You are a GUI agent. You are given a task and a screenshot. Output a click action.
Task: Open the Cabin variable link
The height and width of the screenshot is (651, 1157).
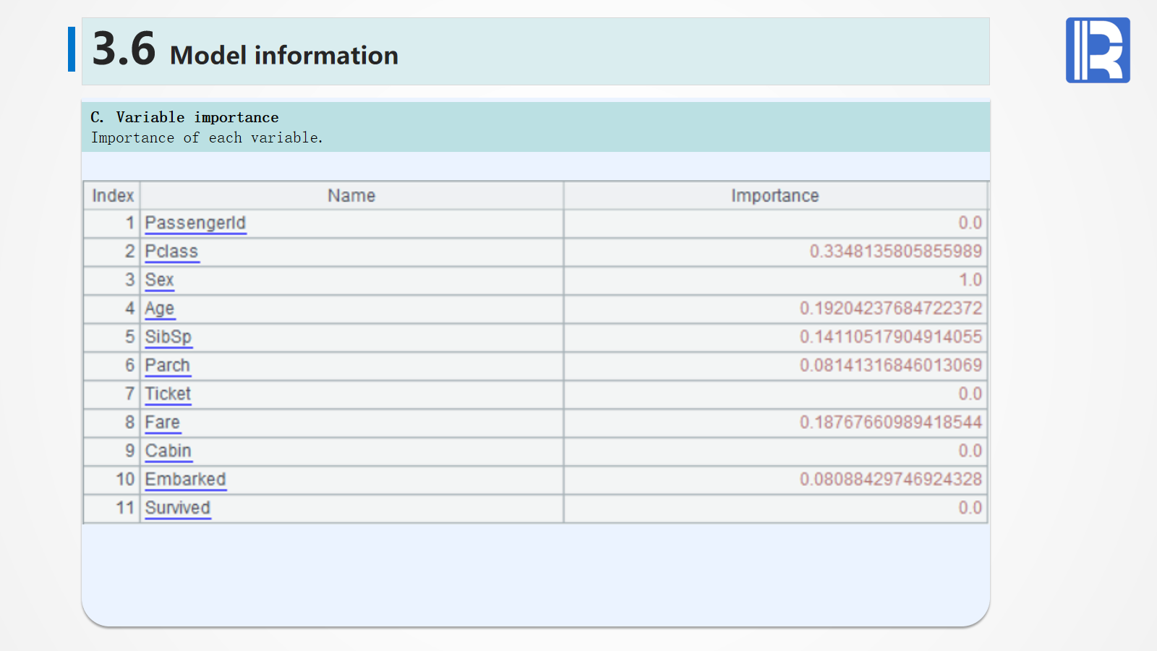(168, 451)
